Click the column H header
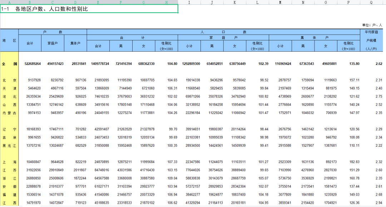Image resolution: width=386 pixels, height=207 pixels. pos(166,2)
